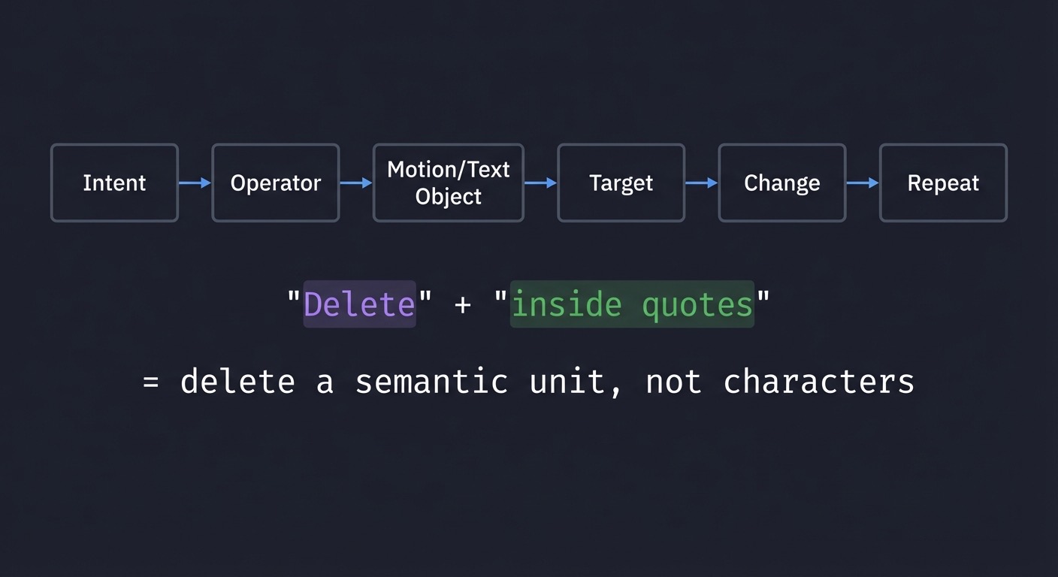This screenshot has width=1058, height=577.
Task: Select the Target node in the flowchart
Action: point(621,183)
